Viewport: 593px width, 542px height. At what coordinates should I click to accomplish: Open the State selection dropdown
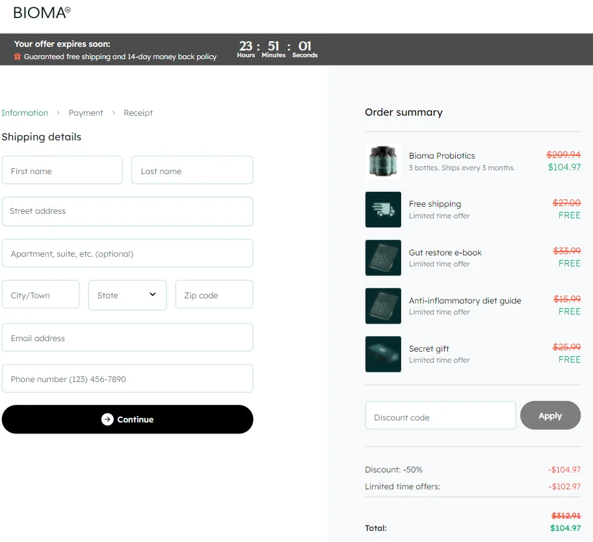(x=127, y=294)
